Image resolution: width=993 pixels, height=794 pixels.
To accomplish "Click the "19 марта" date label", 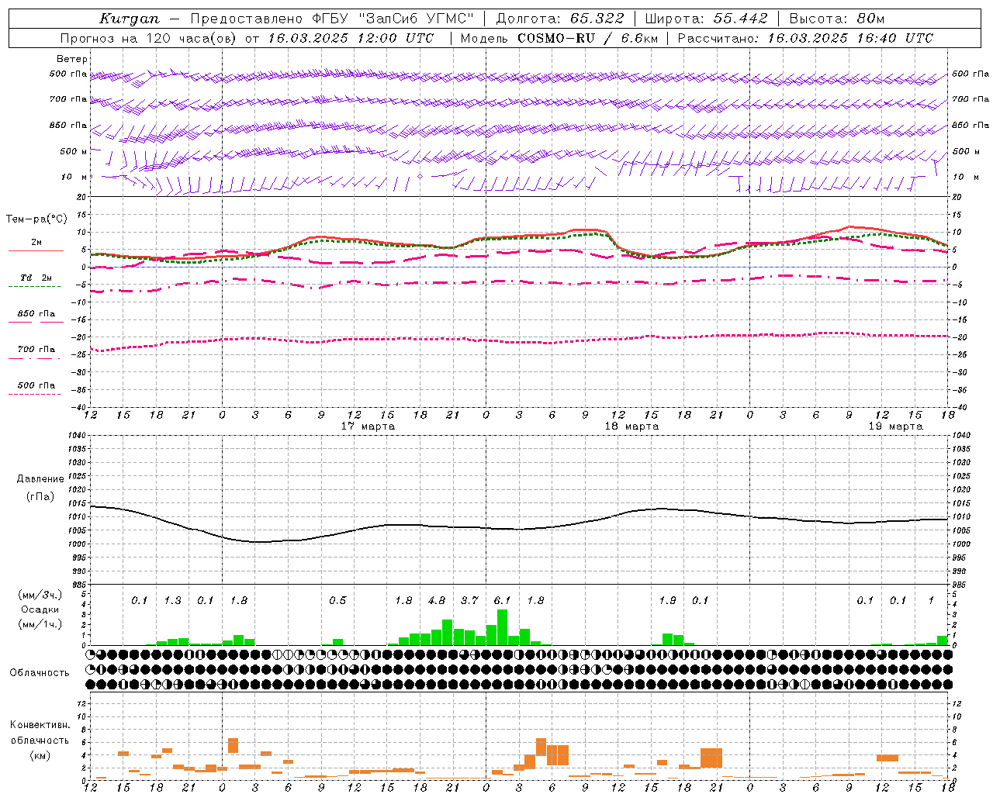I will [895, 426].
